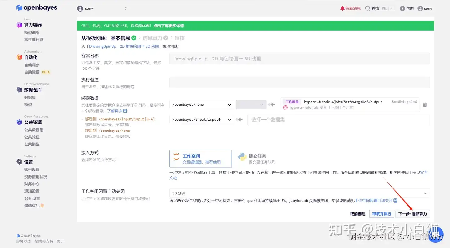Viewport: 450px width, 248px height.
Task: Click 服务状态 in footer
Action: [24, 241]
